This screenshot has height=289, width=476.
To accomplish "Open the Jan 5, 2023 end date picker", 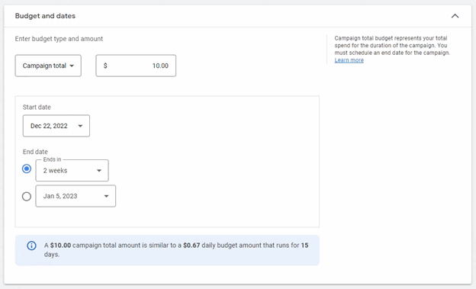I will click(x=76, y=196).
